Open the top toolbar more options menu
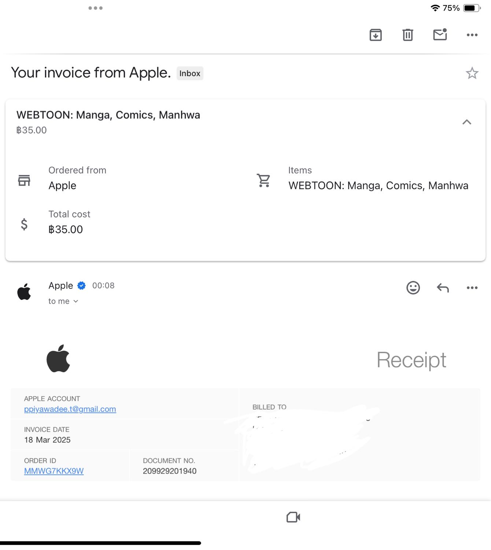The image size is (491, 550). (472, 35)
